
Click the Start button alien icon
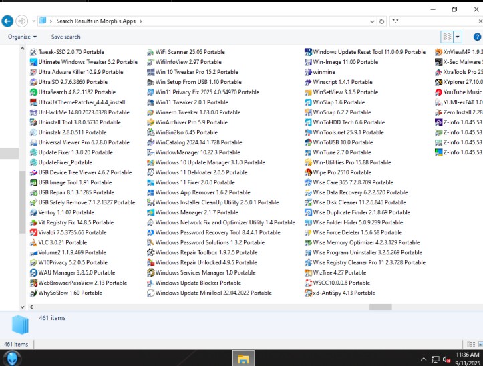[12, 358]
